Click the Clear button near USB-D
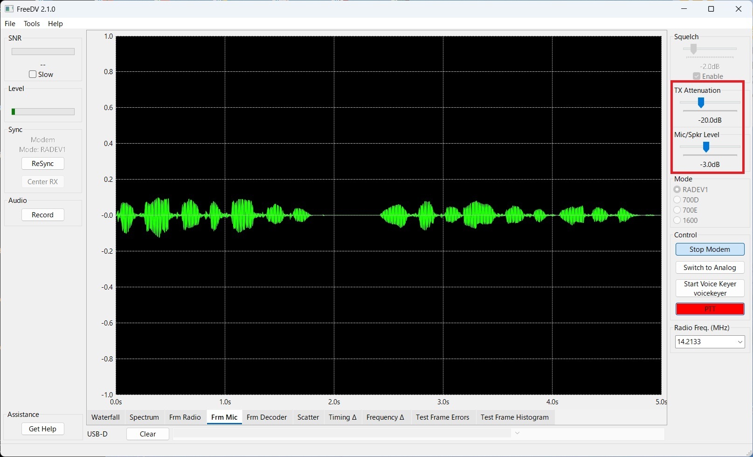This screenshot has width=753, height=457. coord(147,434)
